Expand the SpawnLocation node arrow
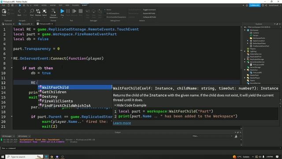Image resolution: width=282 pixels, height=159 pixels. tap(248, 41)
